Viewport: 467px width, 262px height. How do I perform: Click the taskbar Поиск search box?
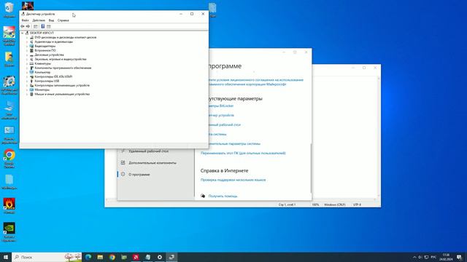[47, 257]
